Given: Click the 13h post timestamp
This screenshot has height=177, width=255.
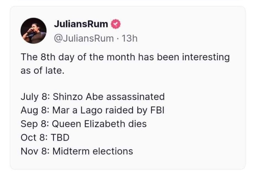Looking at the screenshot, I should point(129,38).
